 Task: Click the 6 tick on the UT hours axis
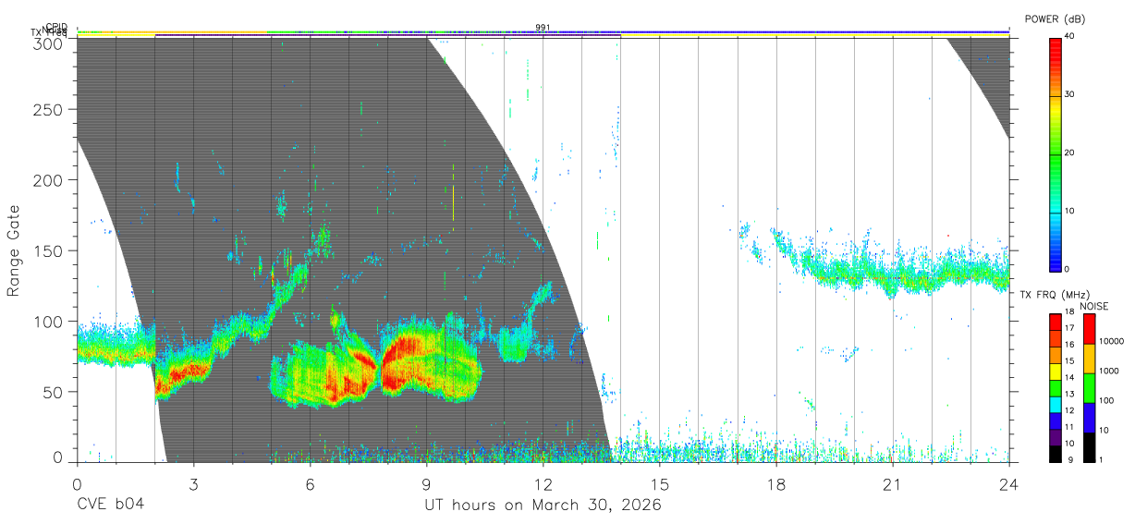[x=310, y=484]
